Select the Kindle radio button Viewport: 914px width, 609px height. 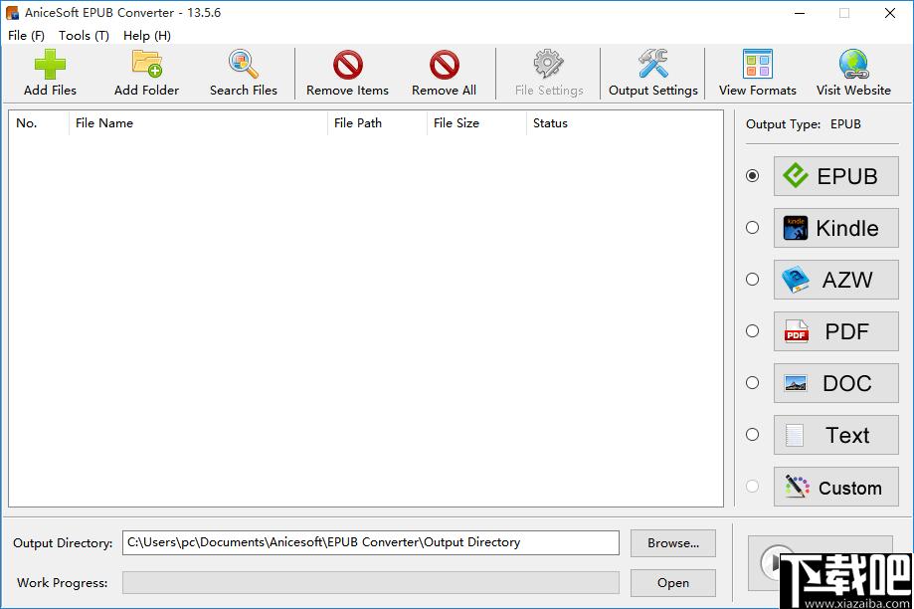pyautogui.click(x=753, y=228)
